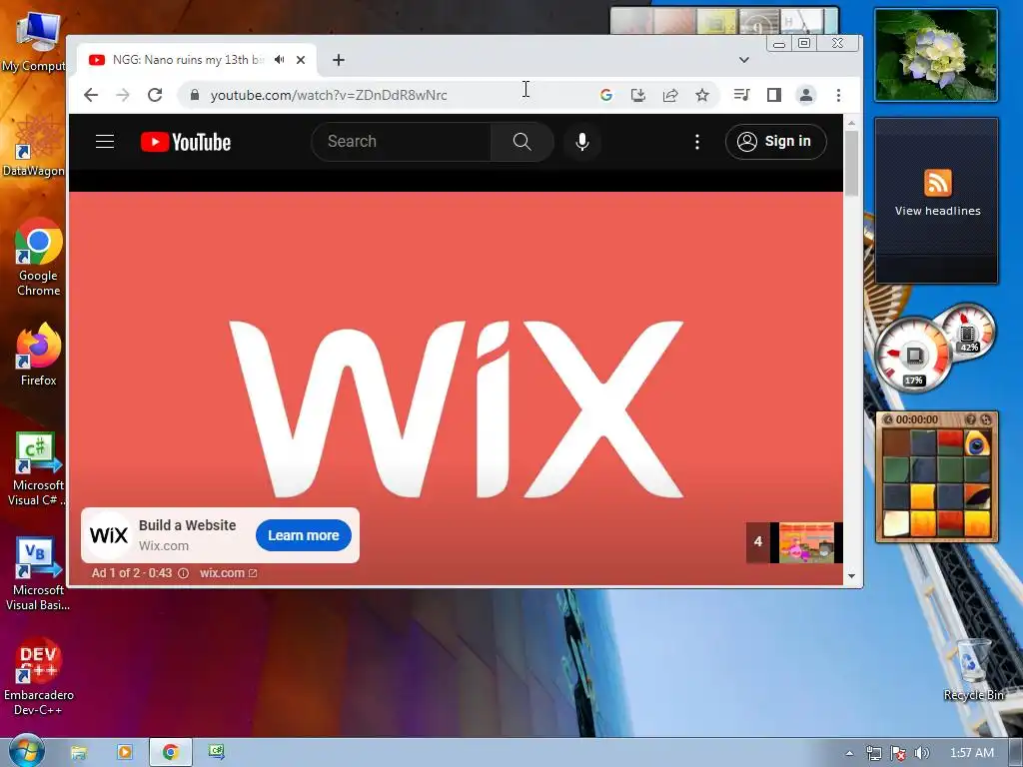
Task: Toggle Chrome side panel
Action: 774,95
